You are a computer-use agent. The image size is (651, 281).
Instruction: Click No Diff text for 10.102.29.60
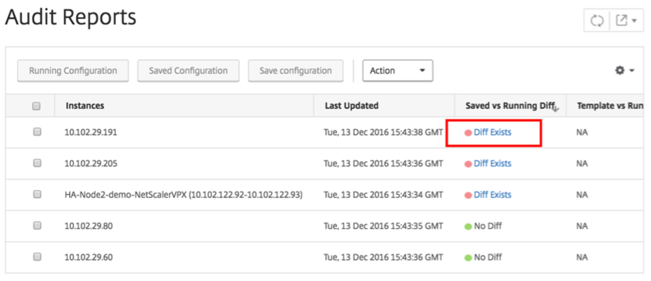[x=488, y=257]
